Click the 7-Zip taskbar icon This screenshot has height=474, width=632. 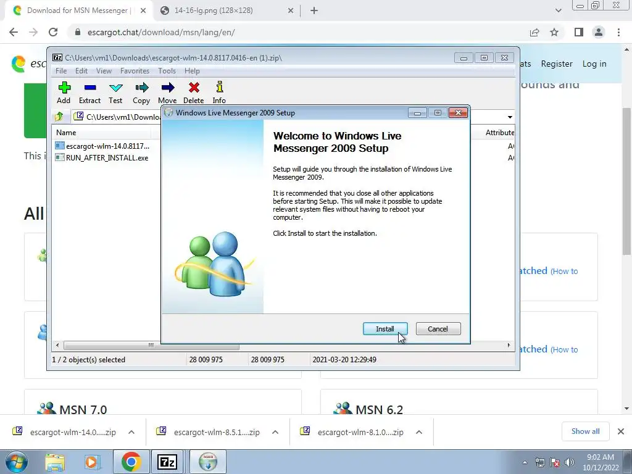[168, 462]
